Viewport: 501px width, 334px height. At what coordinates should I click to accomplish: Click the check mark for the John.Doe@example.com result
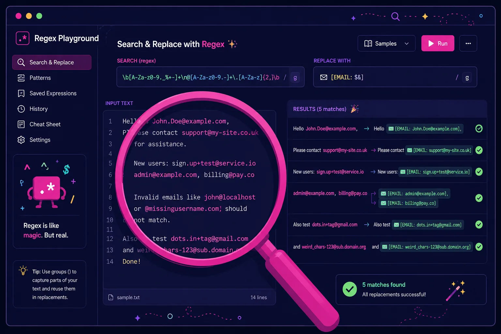(x=479, y=129)
